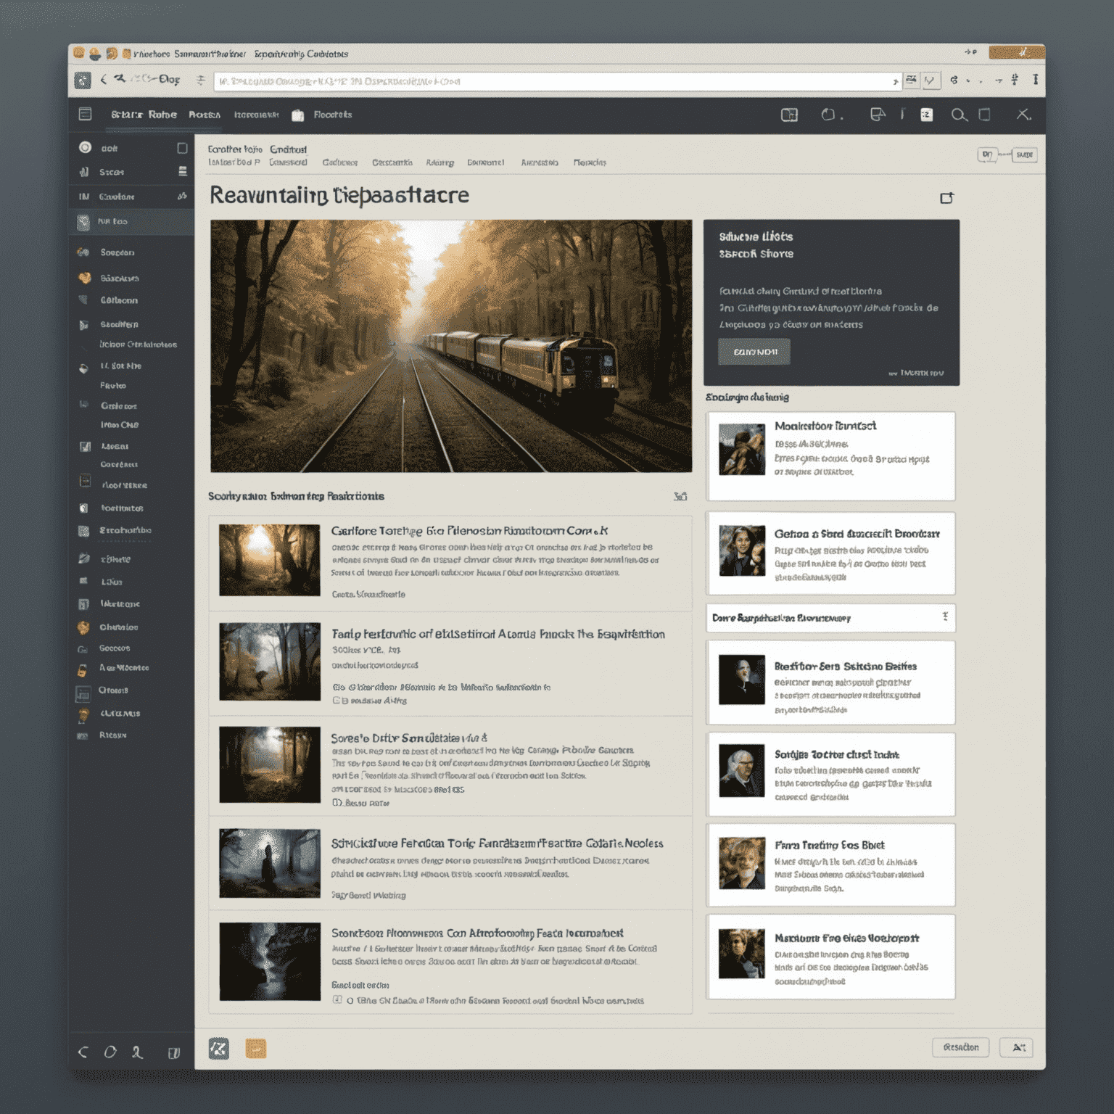Click the book icon in the sidebar footer
Screen dimensions: 1114x1114
pos(174,1053)
